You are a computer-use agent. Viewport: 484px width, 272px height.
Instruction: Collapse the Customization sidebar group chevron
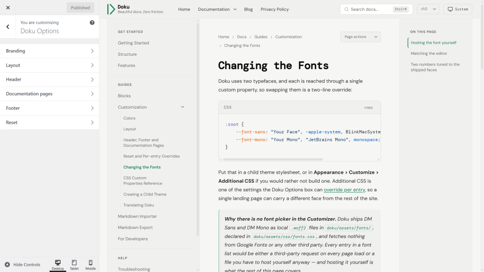[x=182, y=107]
